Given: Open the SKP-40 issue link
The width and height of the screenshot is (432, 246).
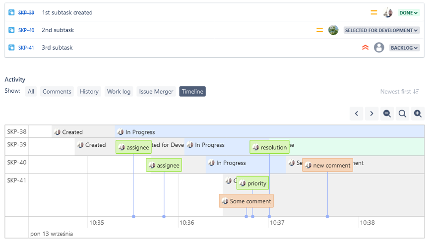Looking at the screenshot, I should 26,30.
